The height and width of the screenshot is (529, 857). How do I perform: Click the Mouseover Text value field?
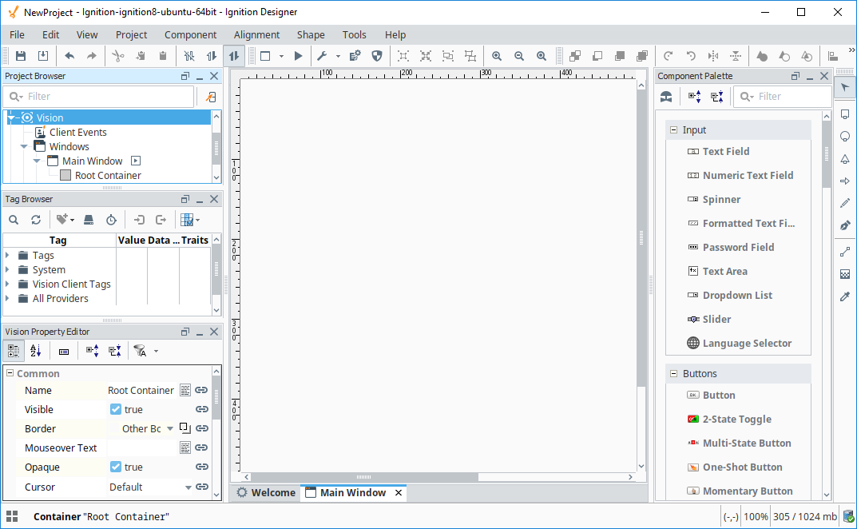pos(143,448)
